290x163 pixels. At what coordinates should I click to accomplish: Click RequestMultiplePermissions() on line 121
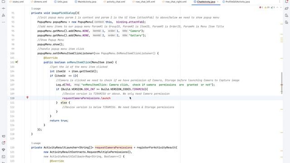tap(109, 152)
